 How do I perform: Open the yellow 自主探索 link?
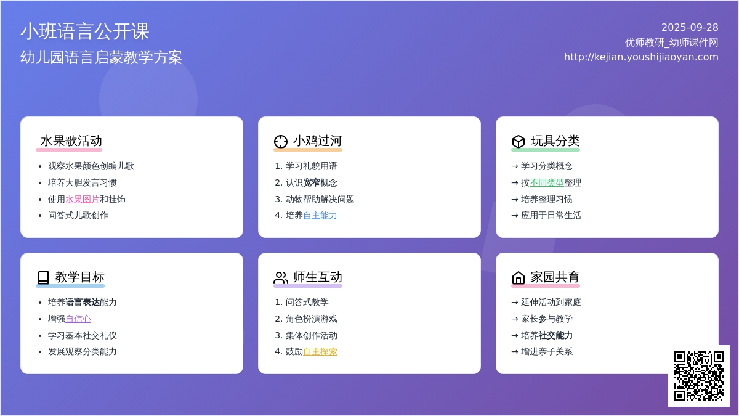coord(320,351)
